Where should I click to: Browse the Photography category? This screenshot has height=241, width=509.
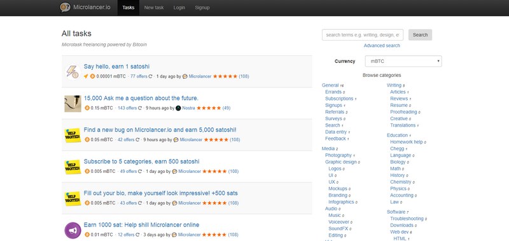point(338,155)
